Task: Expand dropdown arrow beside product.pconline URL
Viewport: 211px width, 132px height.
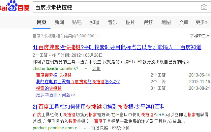Action: (x=85, y=128)
